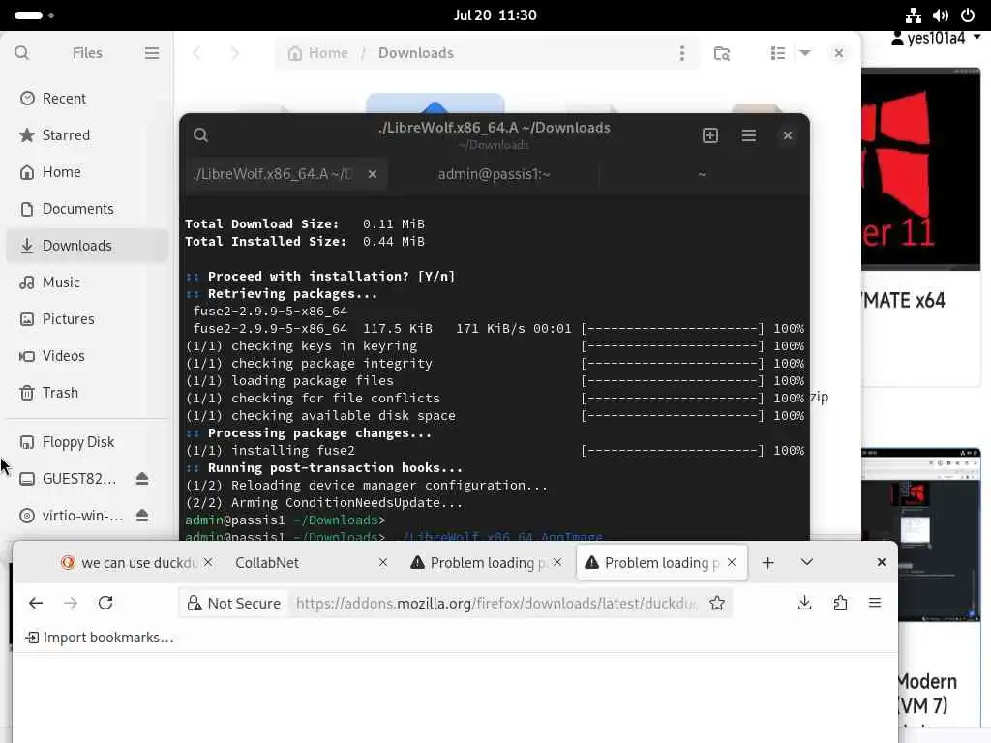
Task: Open Pictures in Files sidebar
Action: click(x=87, y=318)
